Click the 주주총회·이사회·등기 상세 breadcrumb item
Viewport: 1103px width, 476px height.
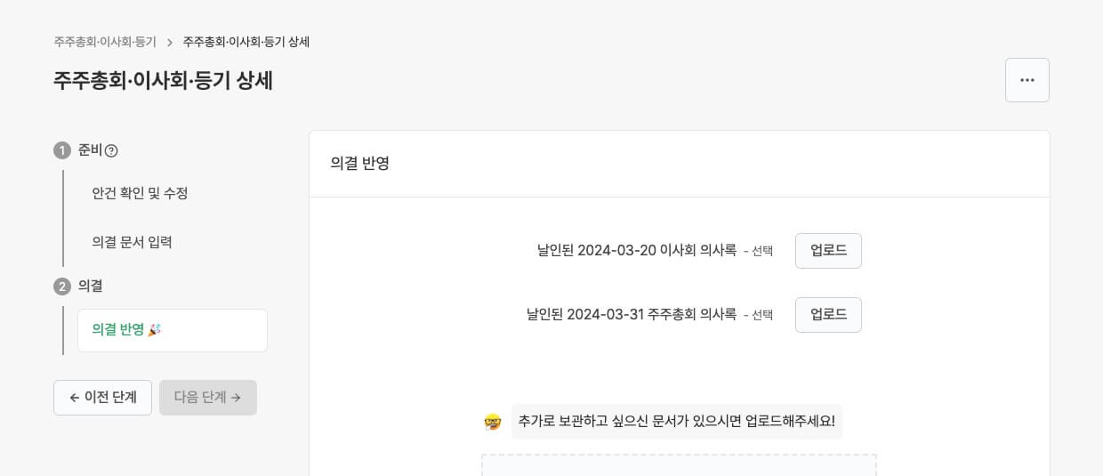[246, 42]
